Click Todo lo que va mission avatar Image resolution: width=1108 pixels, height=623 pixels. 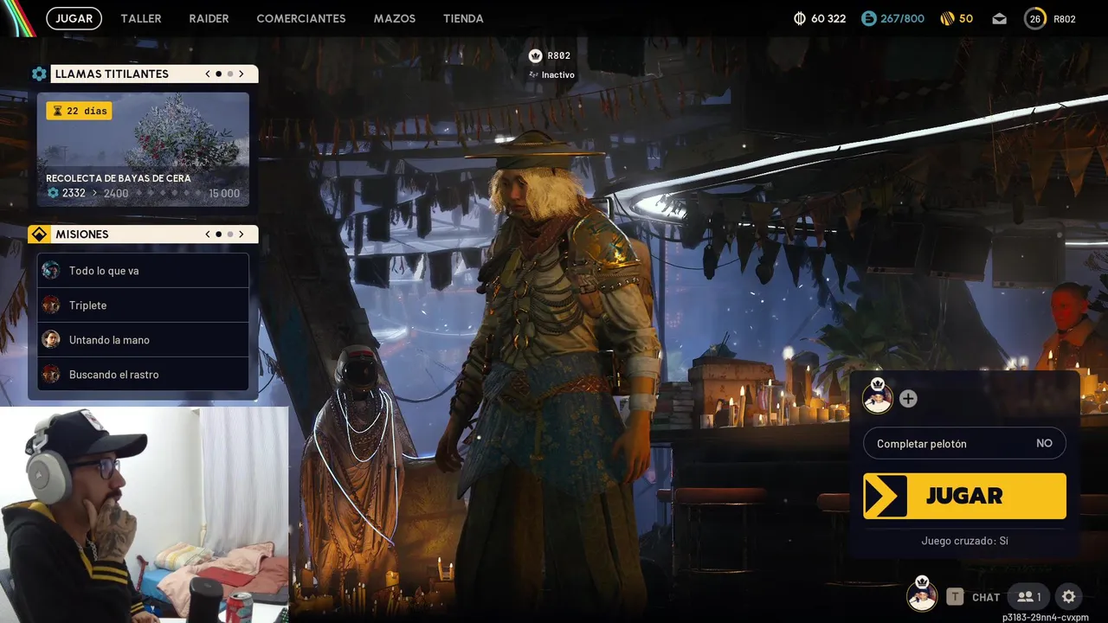(x=51, y=270)
